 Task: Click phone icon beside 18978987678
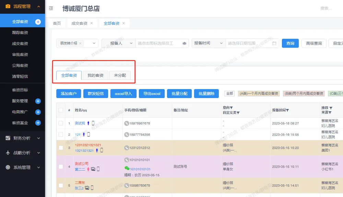(x=127, y=123)
